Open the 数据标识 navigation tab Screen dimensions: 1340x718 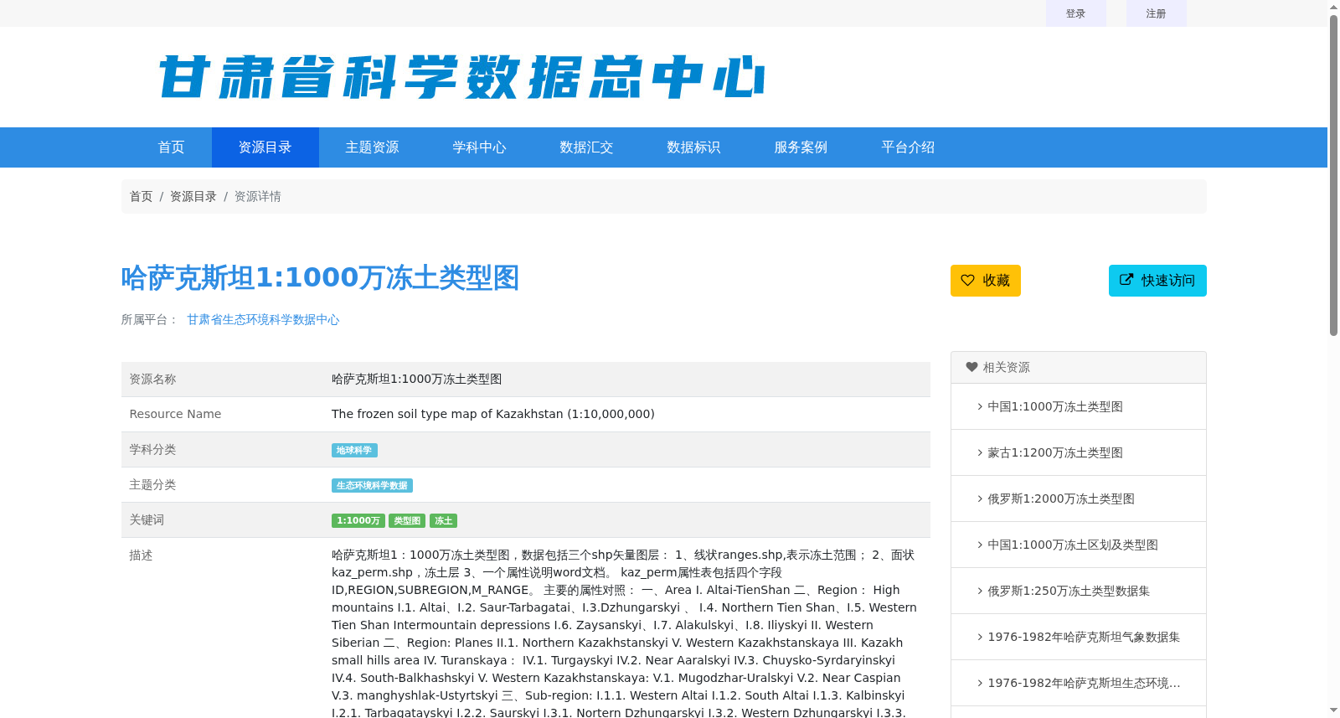tap(694, 147)
